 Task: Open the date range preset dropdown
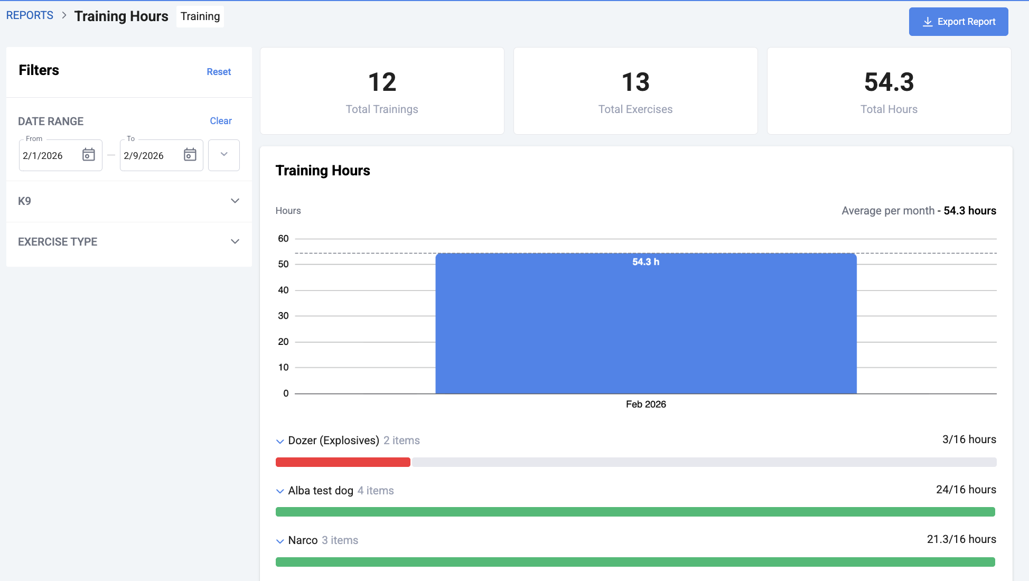point(224,155)
